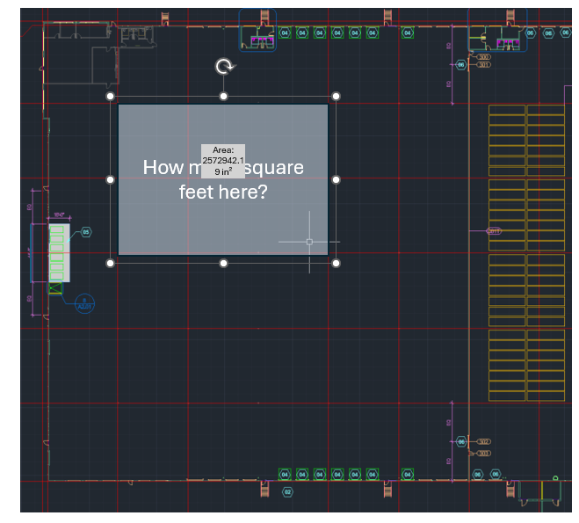This screenshot has height=523, width=579.
Task: Click the light gray equipment block with green rectangles
Action: coord(60,253)
